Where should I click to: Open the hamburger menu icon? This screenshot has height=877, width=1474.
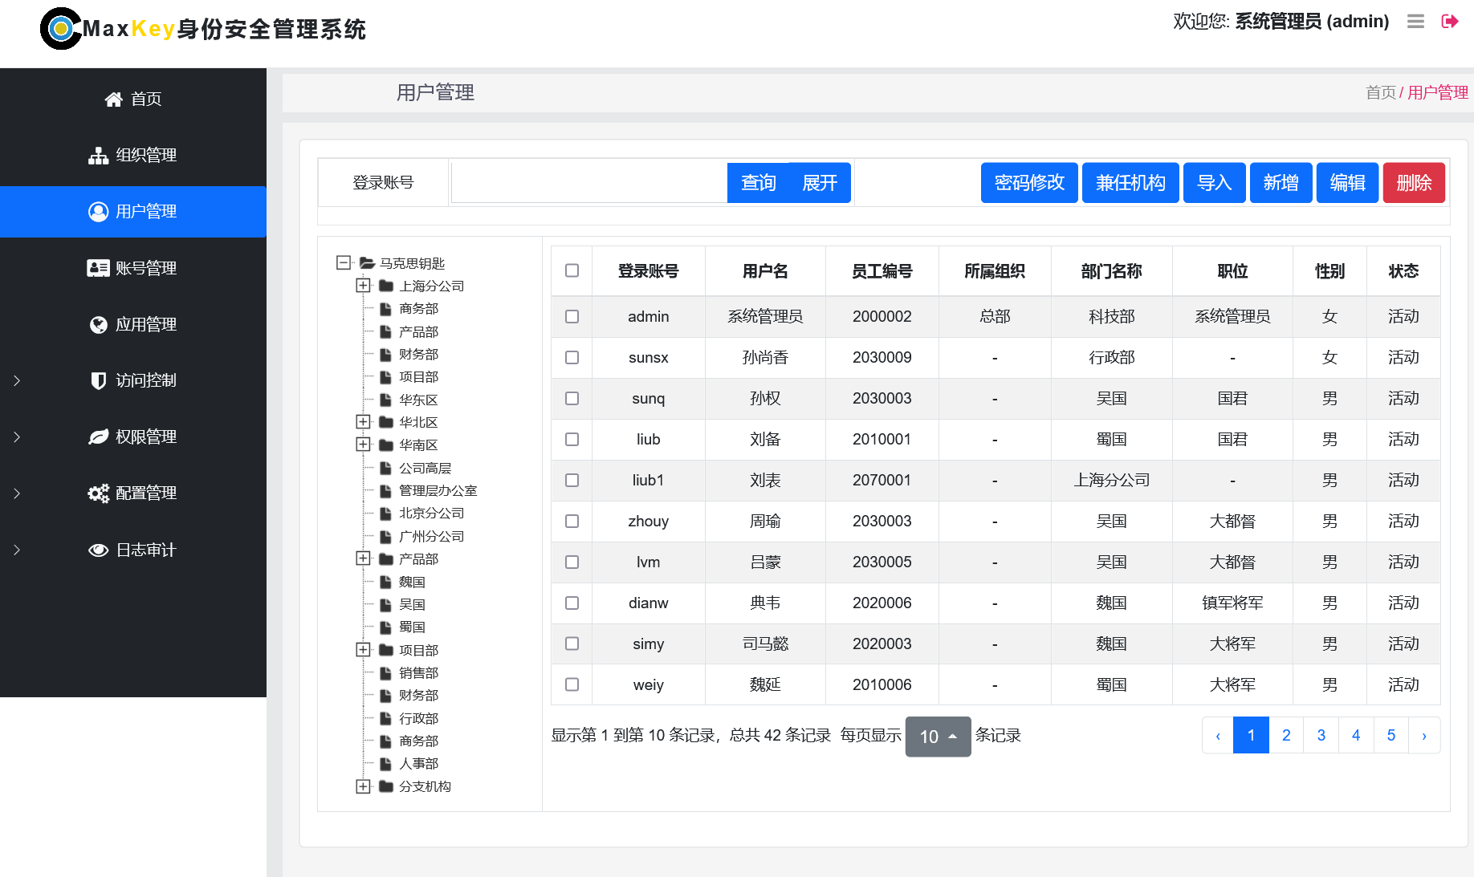[x=1415, y=22]
